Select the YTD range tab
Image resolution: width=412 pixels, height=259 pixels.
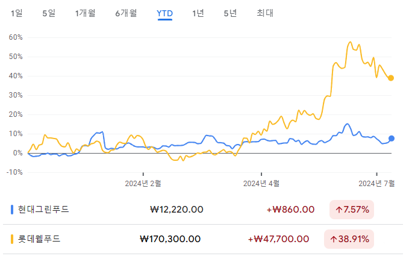(x=165, y=13)
